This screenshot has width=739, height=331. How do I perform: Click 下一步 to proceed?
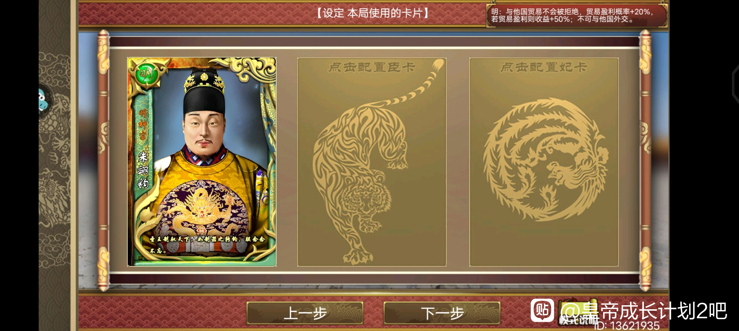(442, 313)
